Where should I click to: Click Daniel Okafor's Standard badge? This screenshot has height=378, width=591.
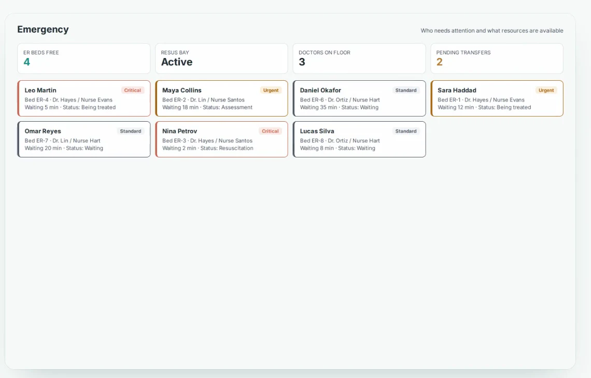[406, 91]
